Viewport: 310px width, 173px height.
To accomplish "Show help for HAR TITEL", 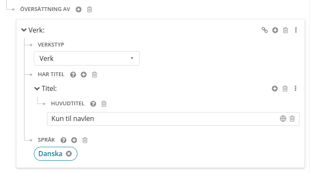I will [x=73, y=74].
